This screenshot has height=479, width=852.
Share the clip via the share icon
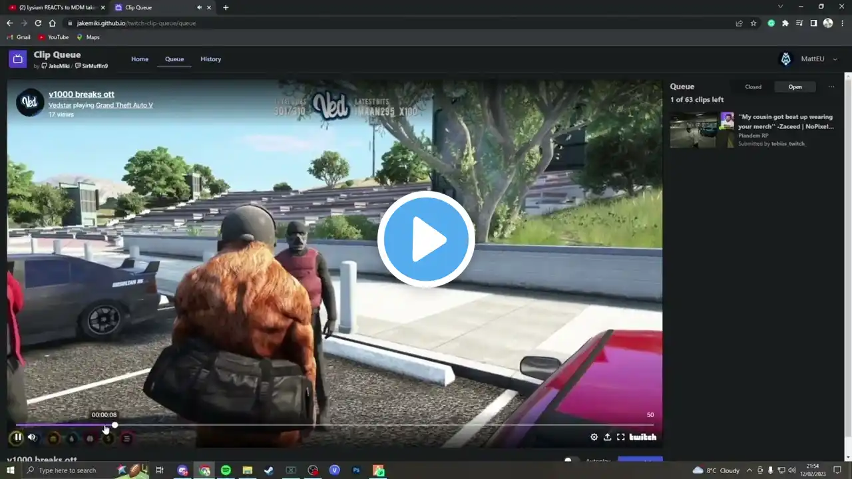607,437
